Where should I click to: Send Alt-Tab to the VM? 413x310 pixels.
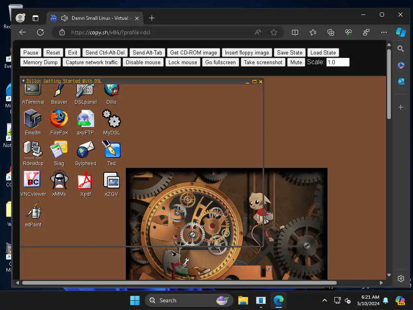[x=148, y=53]
